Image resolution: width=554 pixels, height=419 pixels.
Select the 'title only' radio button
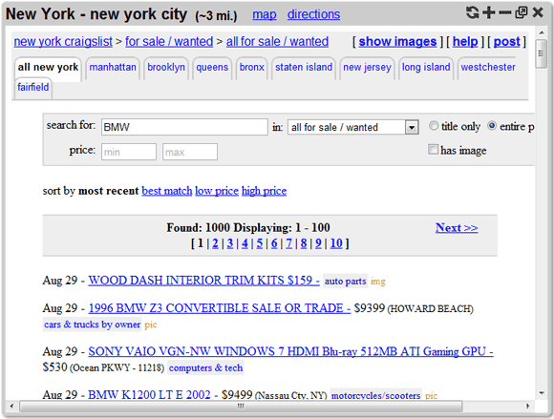434,126
